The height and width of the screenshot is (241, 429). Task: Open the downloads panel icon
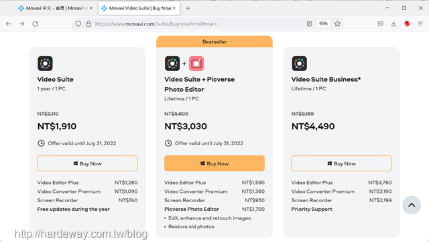393,24
